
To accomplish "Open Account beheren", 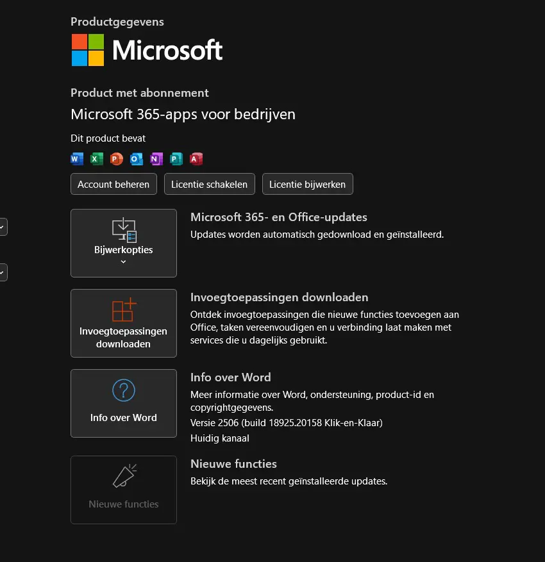I will pyautogui.click(x=113, y=184).
